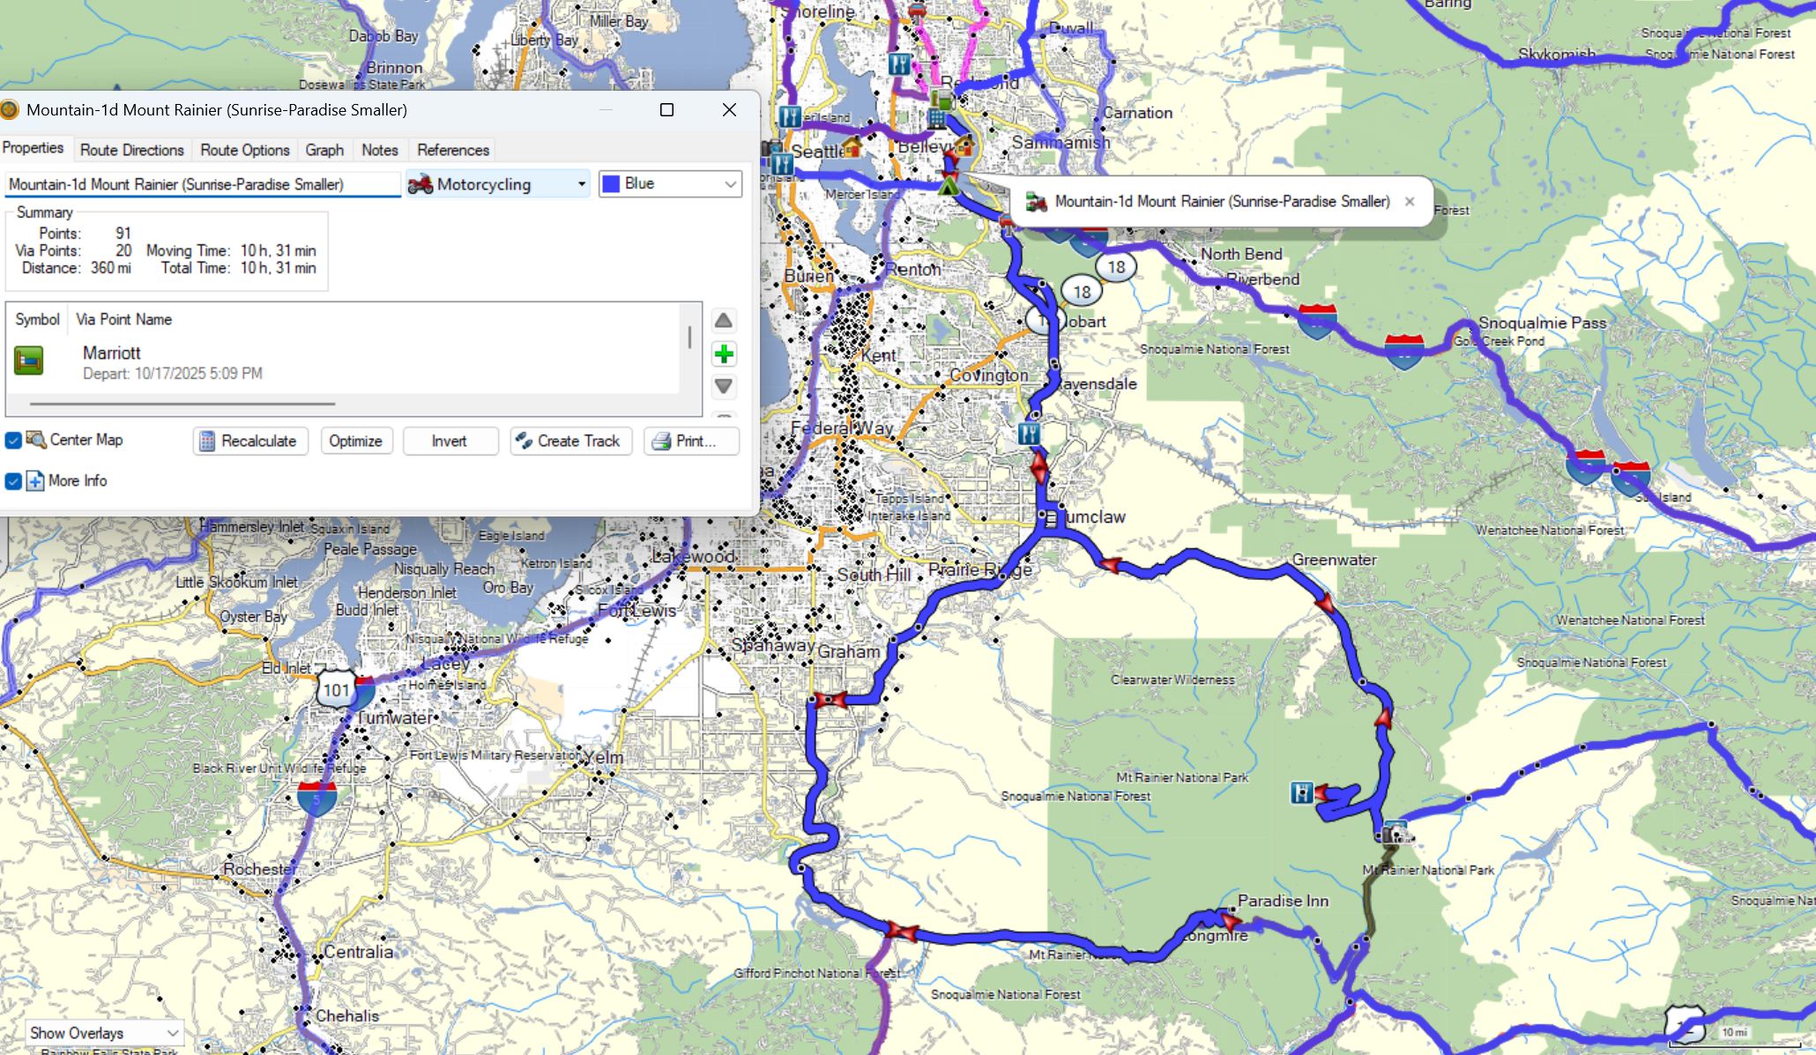
Task: Switch to the Route Directions tab
Action: (132, 150)
